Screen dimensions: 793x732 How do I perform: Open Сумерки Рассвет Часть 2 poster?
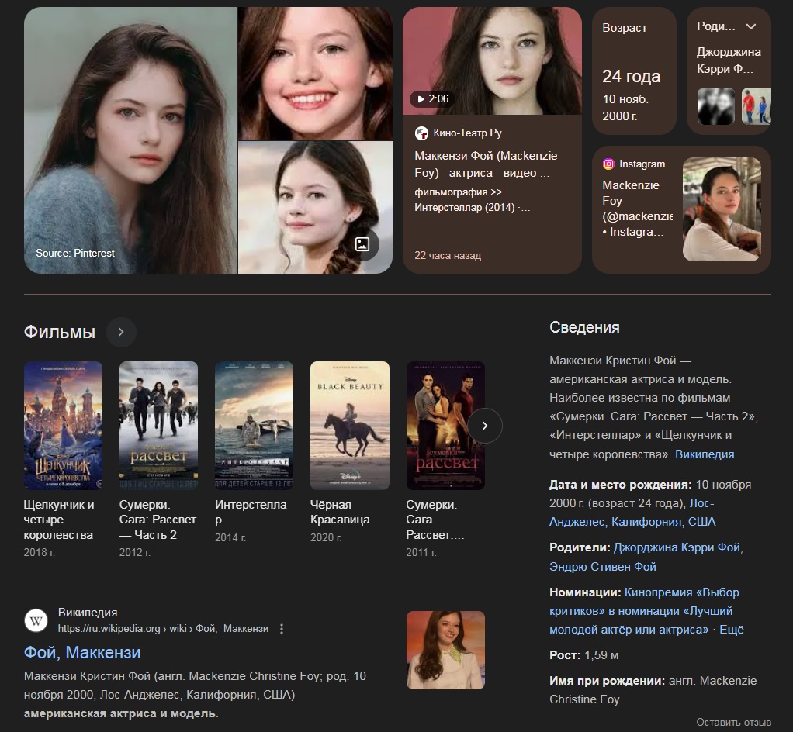[x=158, y=425]
